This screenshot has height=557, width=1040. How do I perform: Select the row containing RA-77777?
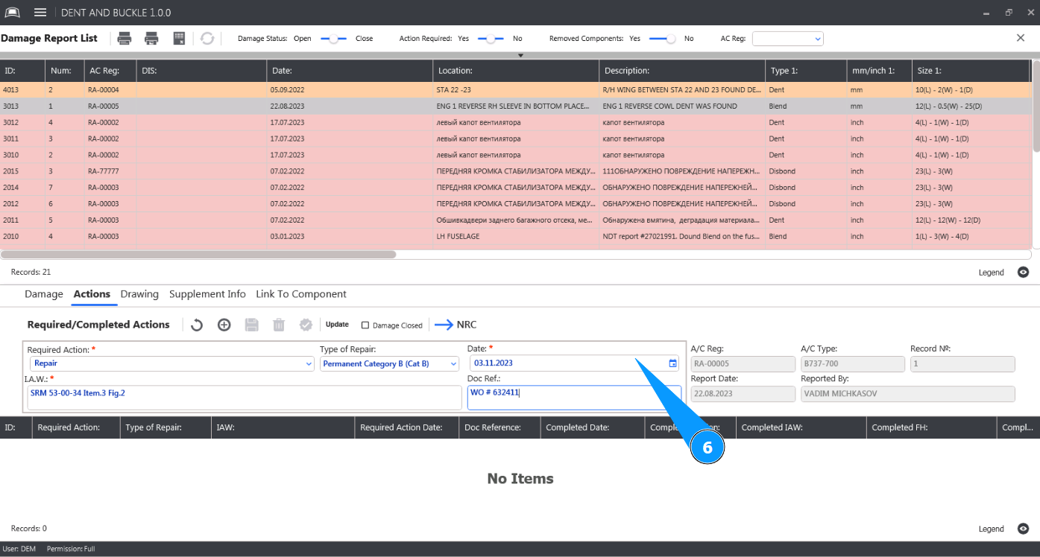(516, 171)
